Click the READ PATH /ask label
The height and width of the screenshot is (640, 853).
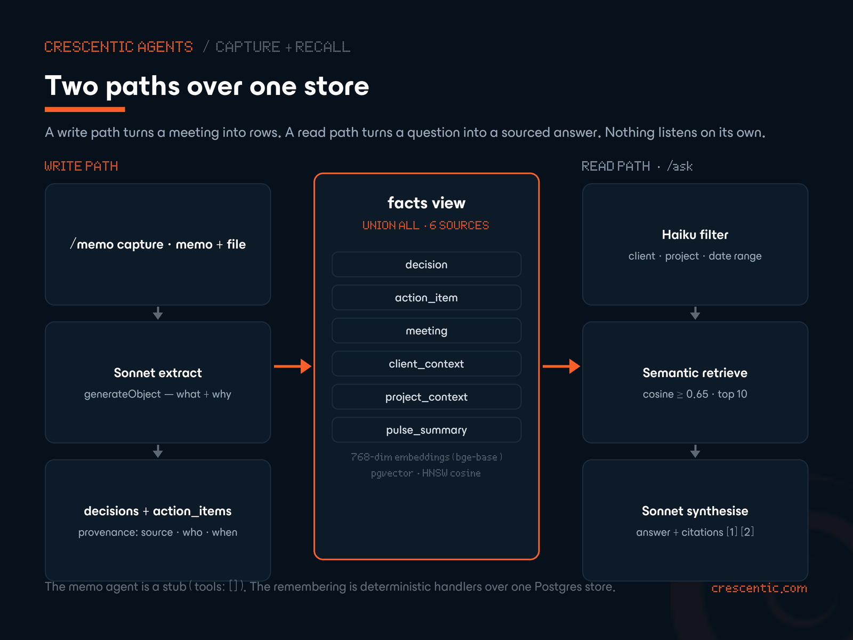click(x=637, y=166)
